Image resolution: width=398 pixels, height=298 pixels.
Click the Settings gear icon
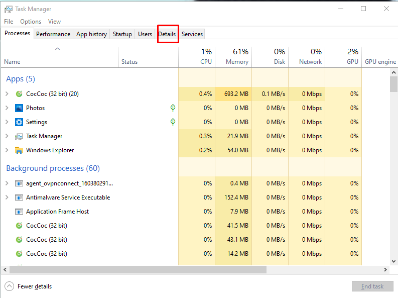click(x=19, y=122)
